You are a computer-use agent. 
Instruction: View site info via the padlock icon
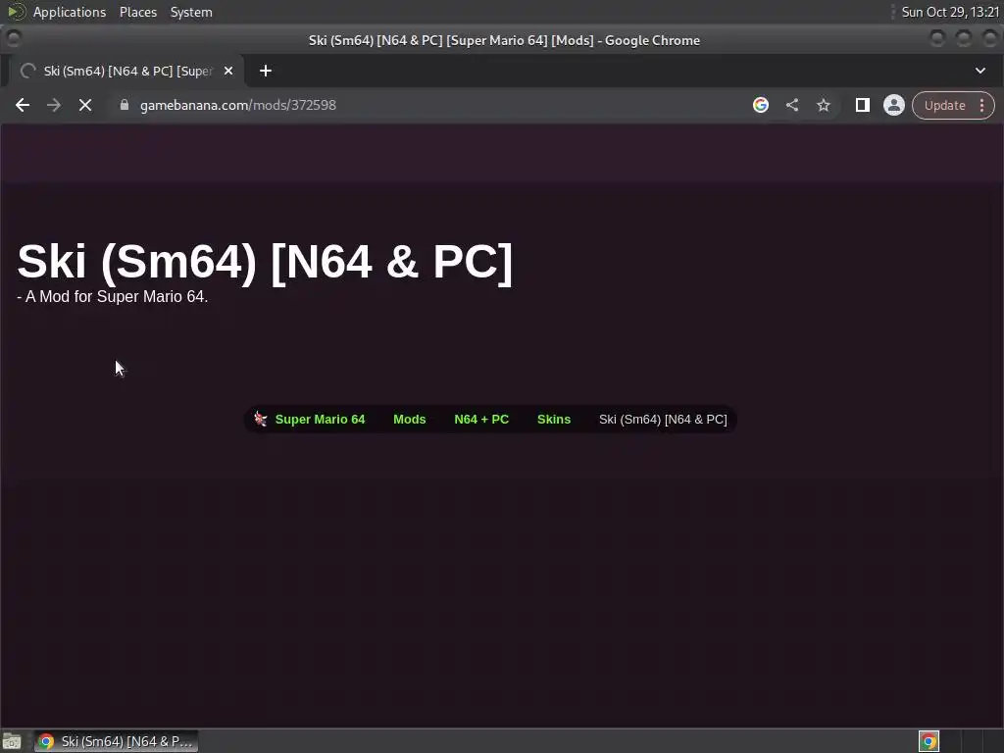point(125,105)
